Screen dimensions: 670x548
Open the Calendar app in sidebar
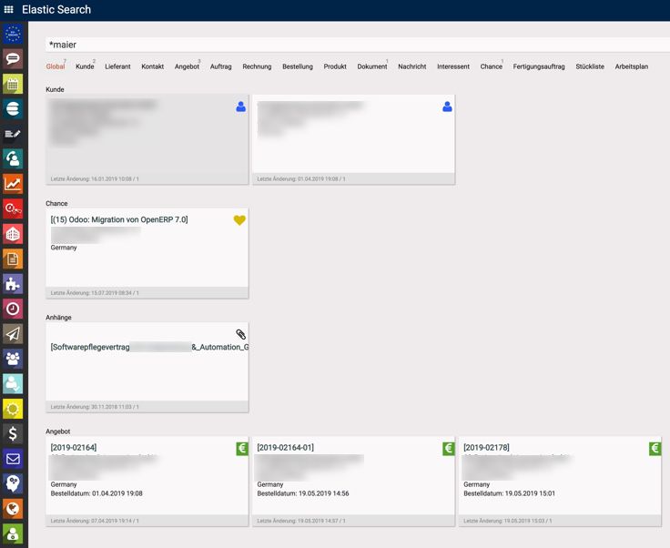[x=13, y=84]
